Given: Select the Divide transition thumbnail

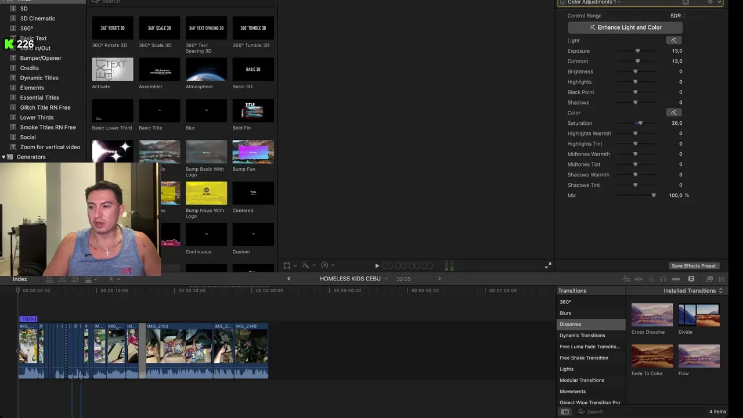Looking at the screenshot, I should click(699, 315).
